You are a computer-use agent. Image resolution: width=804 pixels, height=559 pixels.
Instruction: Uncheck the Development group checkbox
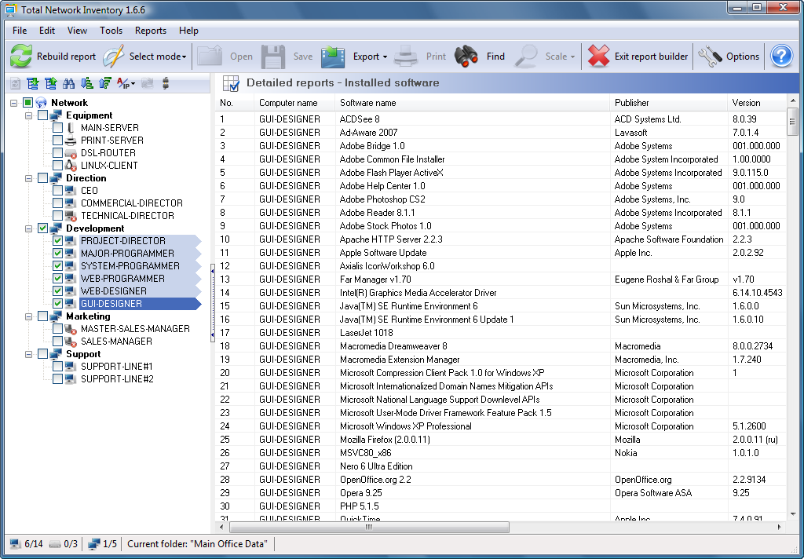(x=42, y=228)
